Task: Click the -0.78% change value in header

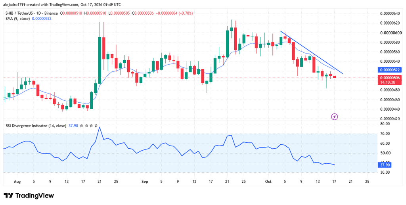Action: (x=185, y=13)
